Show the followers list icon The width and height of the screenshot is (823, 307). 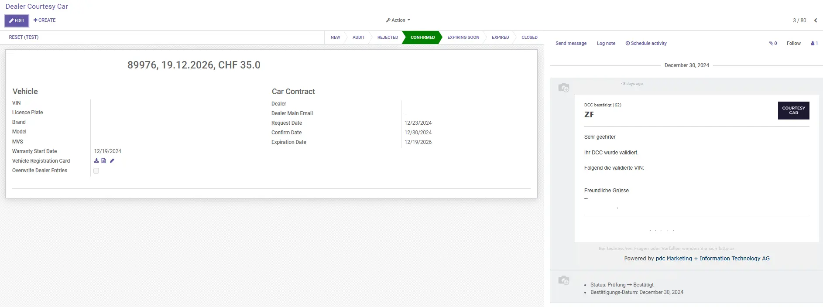pyautogui.click(x=814, y=43)
